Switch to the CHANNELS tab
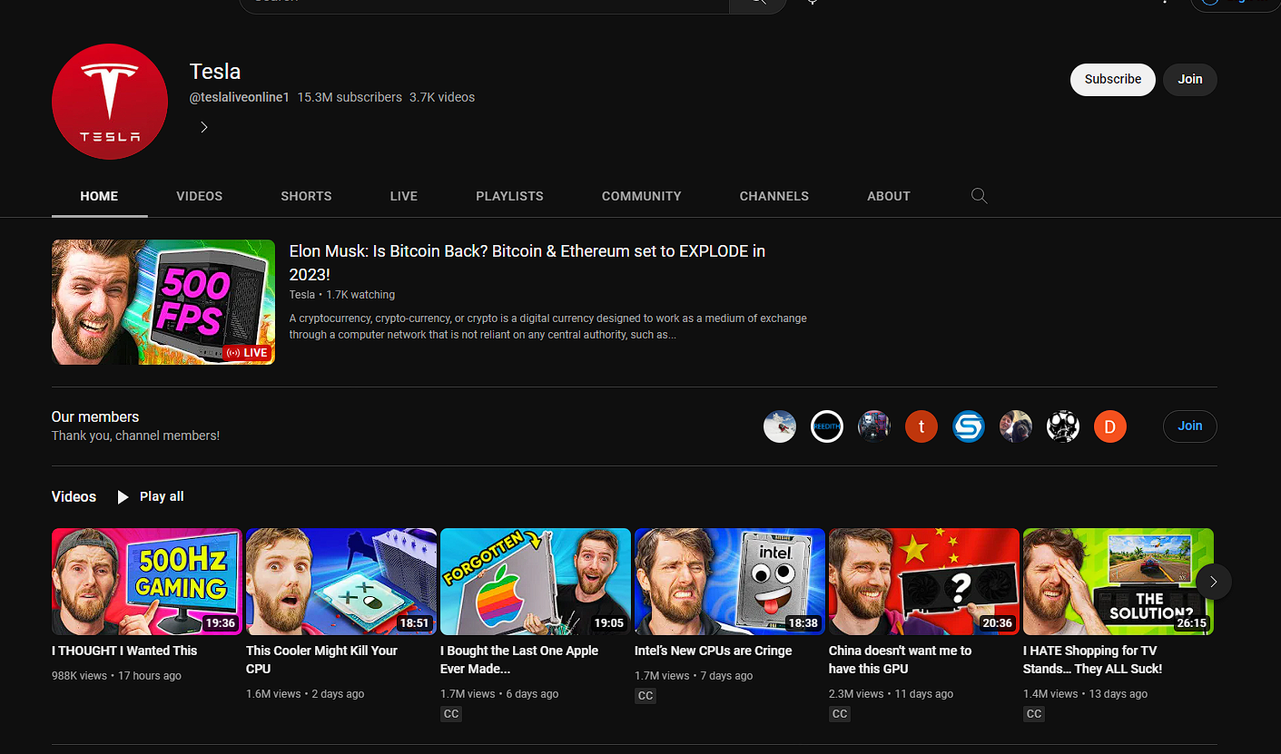The width and height of the screenshot is (1281, 754). pos(774,196)
